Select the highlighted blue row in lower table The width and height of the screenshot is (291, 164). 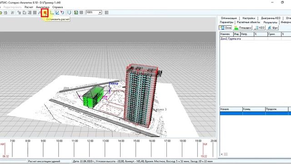point(256,113)
